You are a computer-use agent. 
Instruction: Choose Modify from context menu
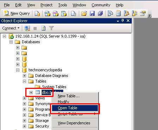75,102
